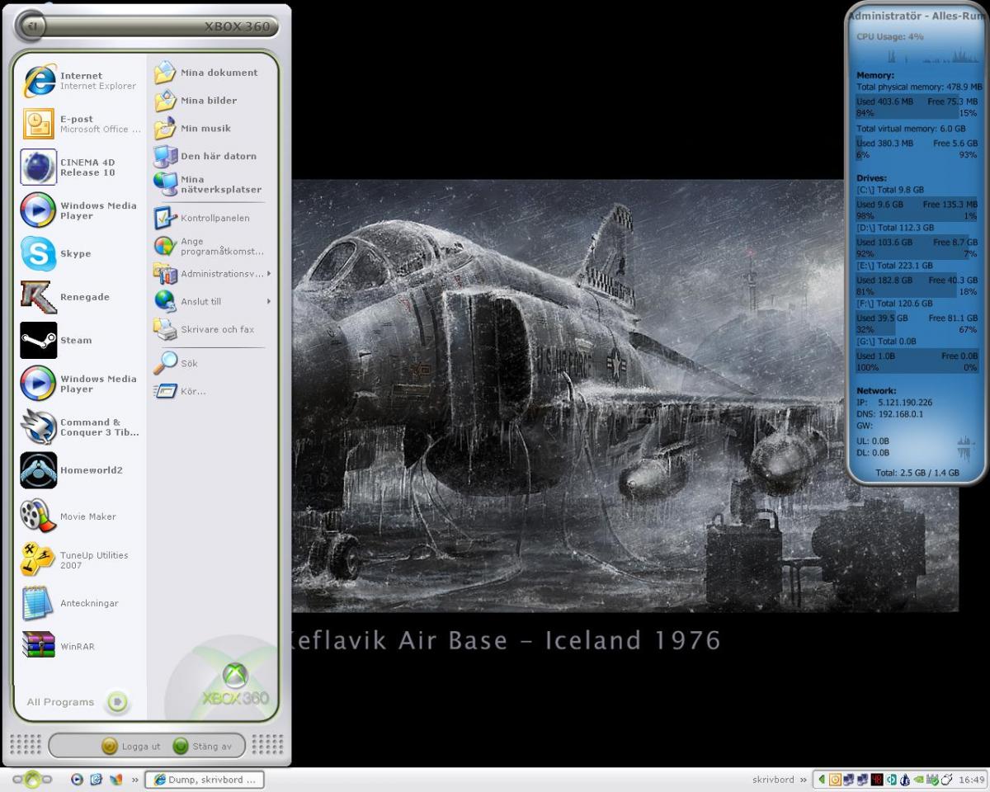This screenshot has height=792, width=990.
Task: Click the '[E:\] Total 223.1 GB' line
Action: [894, 266]
